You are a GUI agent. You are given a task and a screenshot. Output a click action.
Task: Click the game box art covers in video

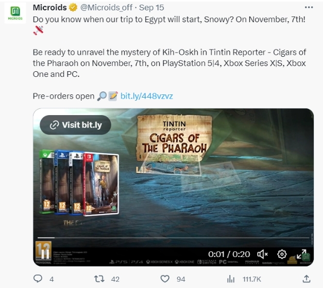tap(79, 183)
